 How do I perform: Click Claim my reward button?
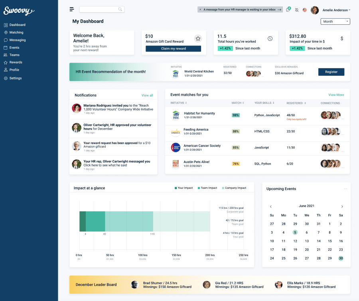click(x=174, y=49)
